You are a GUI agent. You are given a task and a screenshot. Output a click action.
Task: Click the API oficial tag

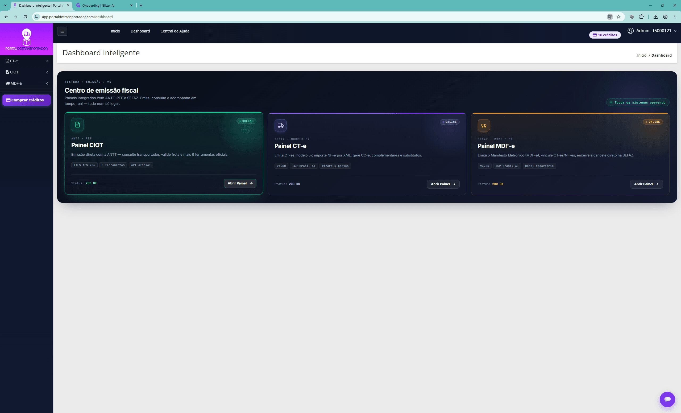141,165
